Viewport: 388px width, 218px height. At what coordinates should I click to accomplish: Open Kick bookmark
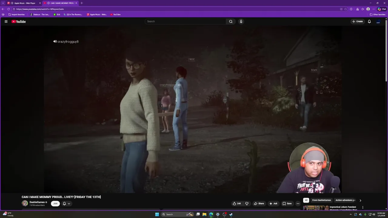point(57,15)
